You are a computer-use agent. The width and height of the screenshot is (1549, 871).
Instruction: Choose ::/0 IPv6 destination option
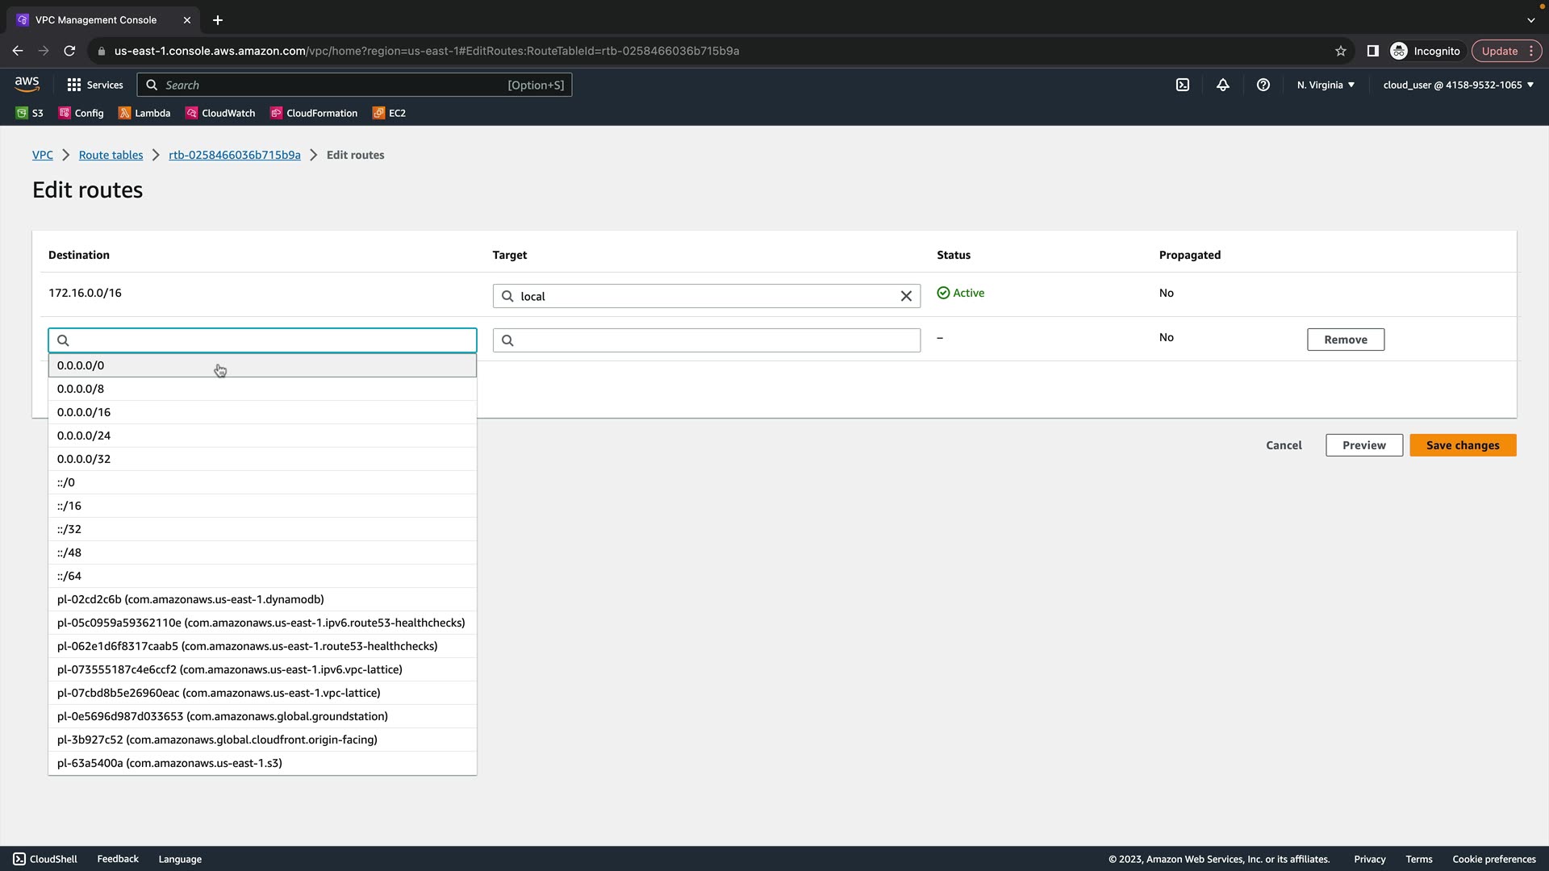[x=66, y=482]
